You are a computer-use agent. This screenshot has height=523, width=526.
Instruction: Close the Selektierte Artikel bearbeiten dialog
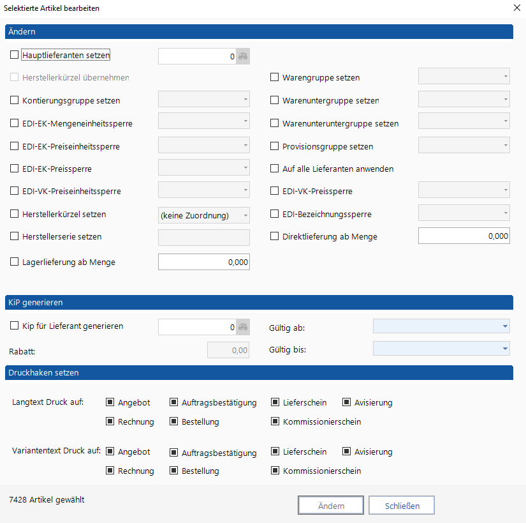tap(516, 8)
